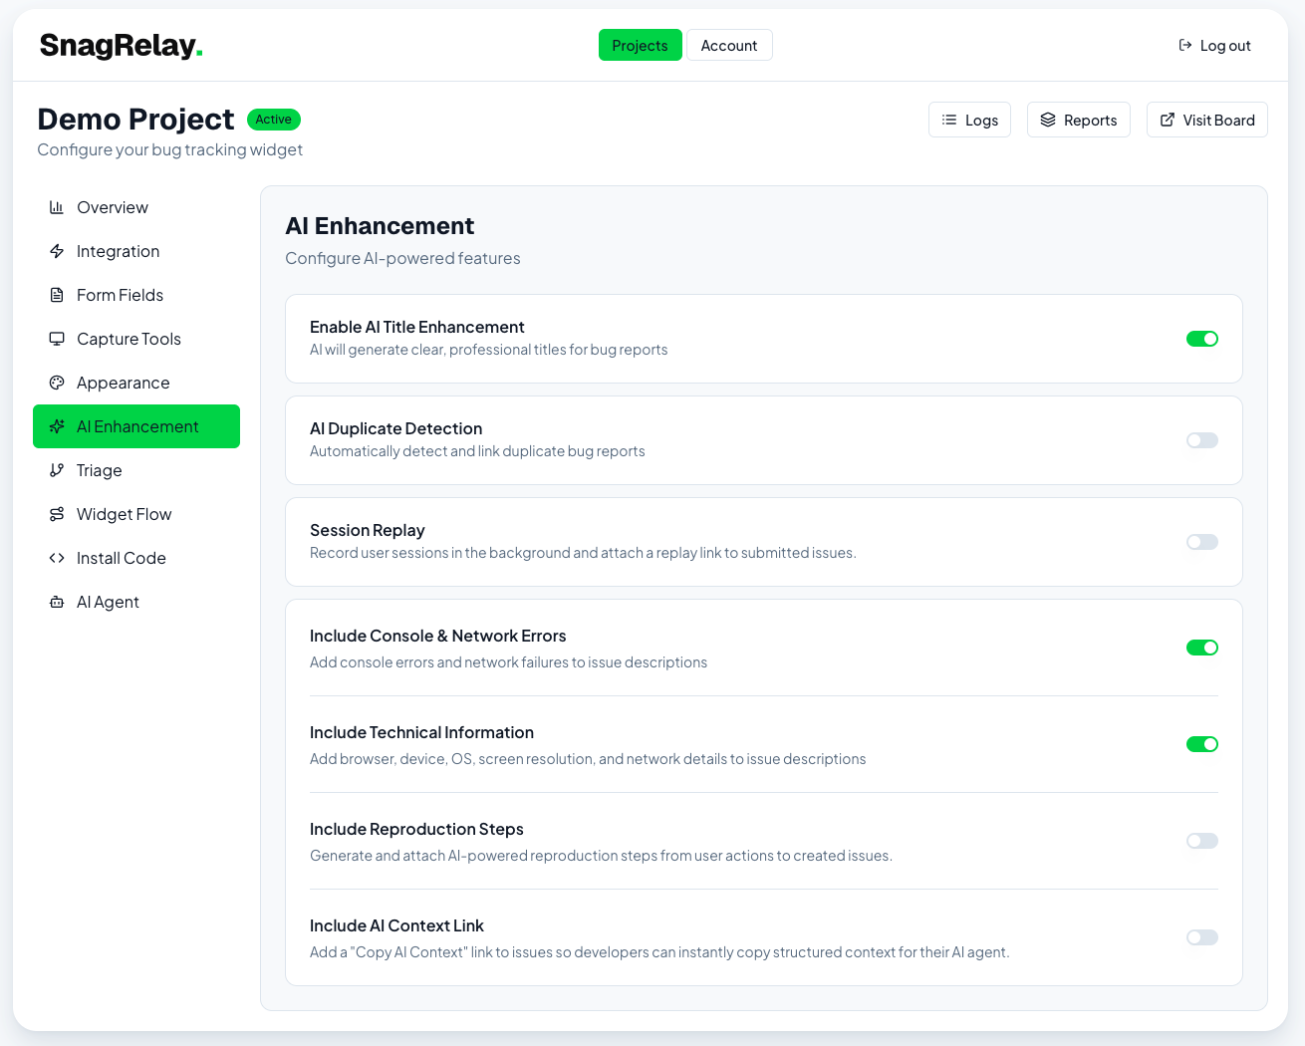Turn on Session Replay switch
This screenshot has height=1046, width=1305.
pyautogui.click(x=1202, y=542)
